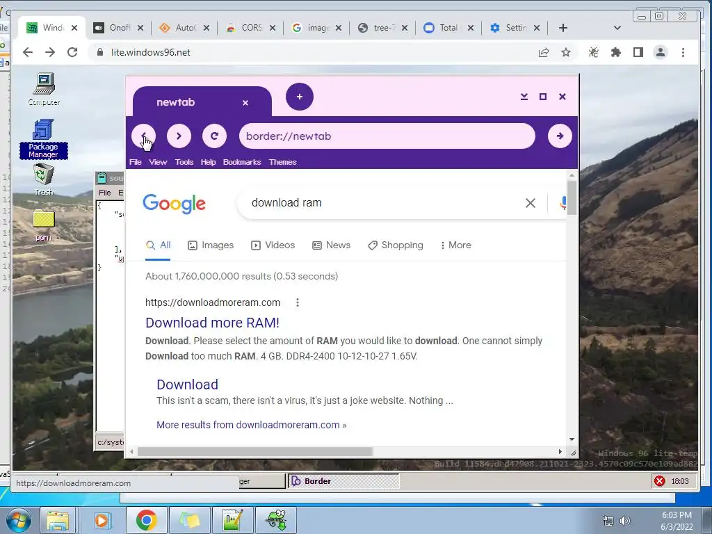The width and height of the screenshot is (712, 534).
Task: Open the 'Download' sub-result link
Action: point(187,385)
